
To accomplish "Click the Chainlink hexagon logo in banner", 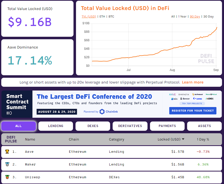I will pos(102,111).
